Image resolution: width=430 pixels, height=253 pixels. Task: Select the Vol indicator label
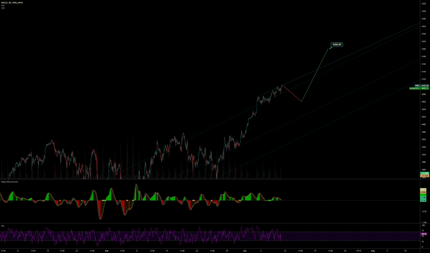(3, 5)
